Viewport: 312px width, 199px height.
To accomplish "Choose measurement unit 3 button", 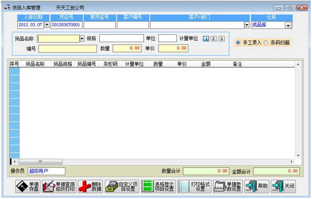I will tap(221, 38).
